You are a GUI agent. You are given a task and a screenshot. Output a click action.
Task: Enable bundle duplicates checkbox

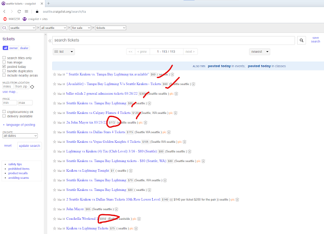[x=4, y=71]
